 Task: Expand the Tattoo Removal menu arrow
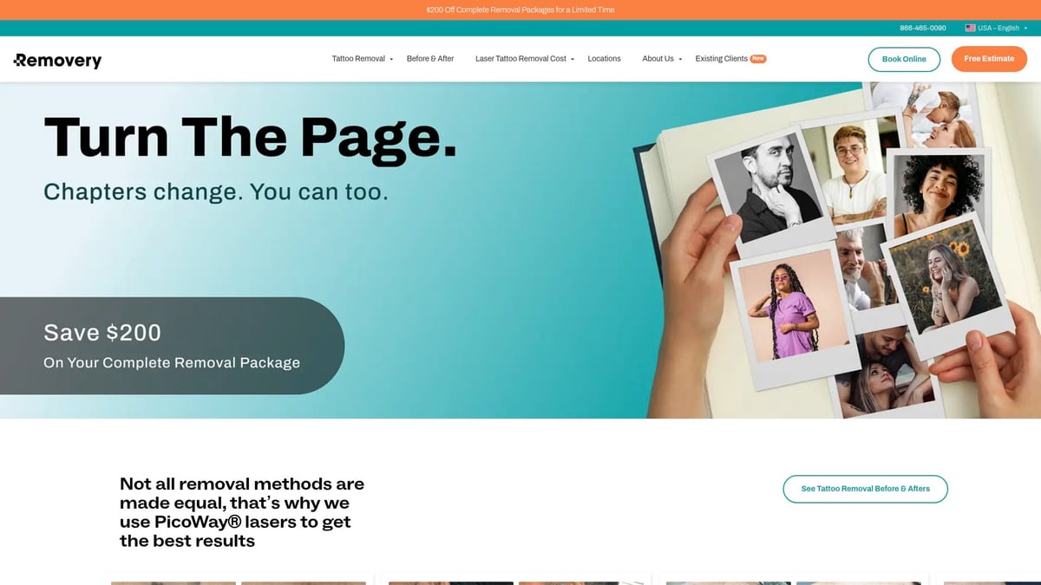point(391,59)
